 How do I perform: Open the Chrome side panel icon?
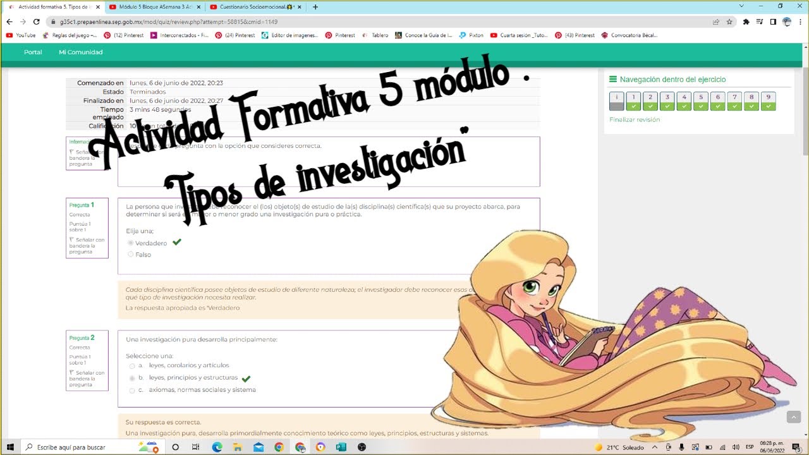click(773, 21)
